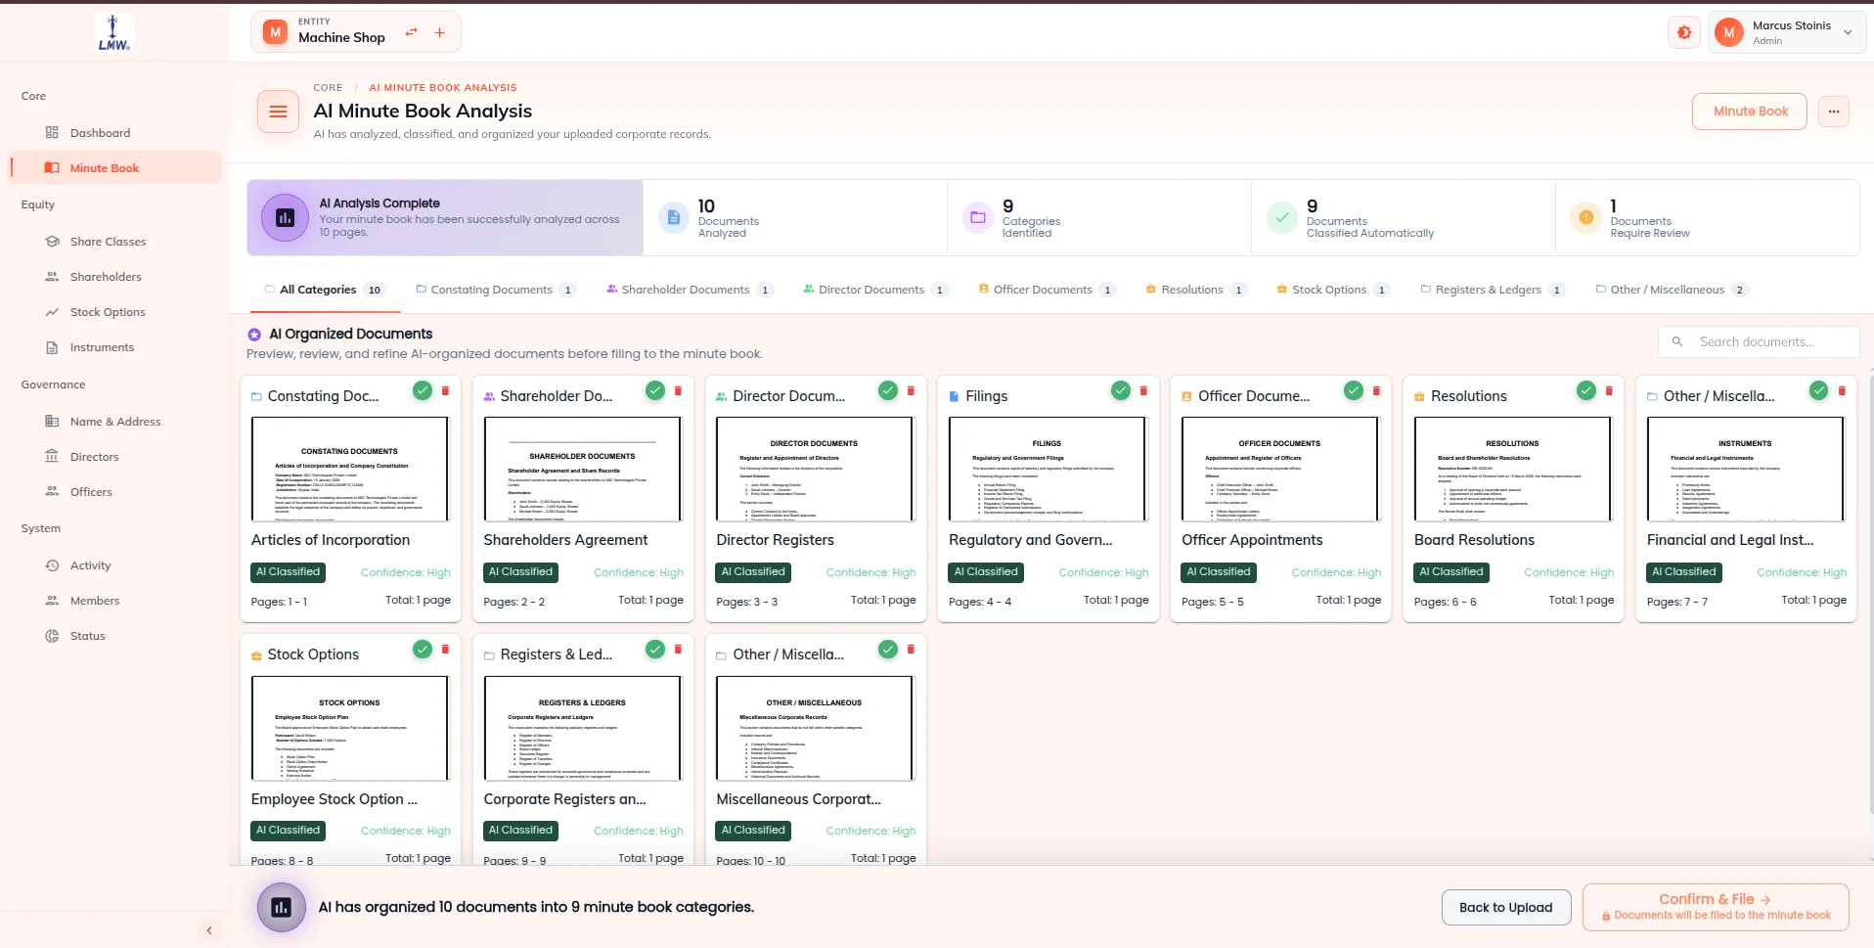Switch to the Stock Options tab
Screen dimensions: 1874x948
pyautogui.click(x=1333, y=290)
